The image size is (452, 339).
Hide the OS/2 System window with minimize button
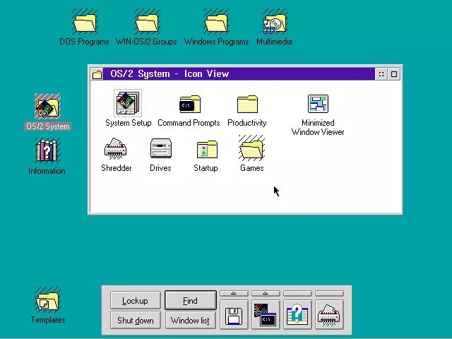[x=381, y=74]
